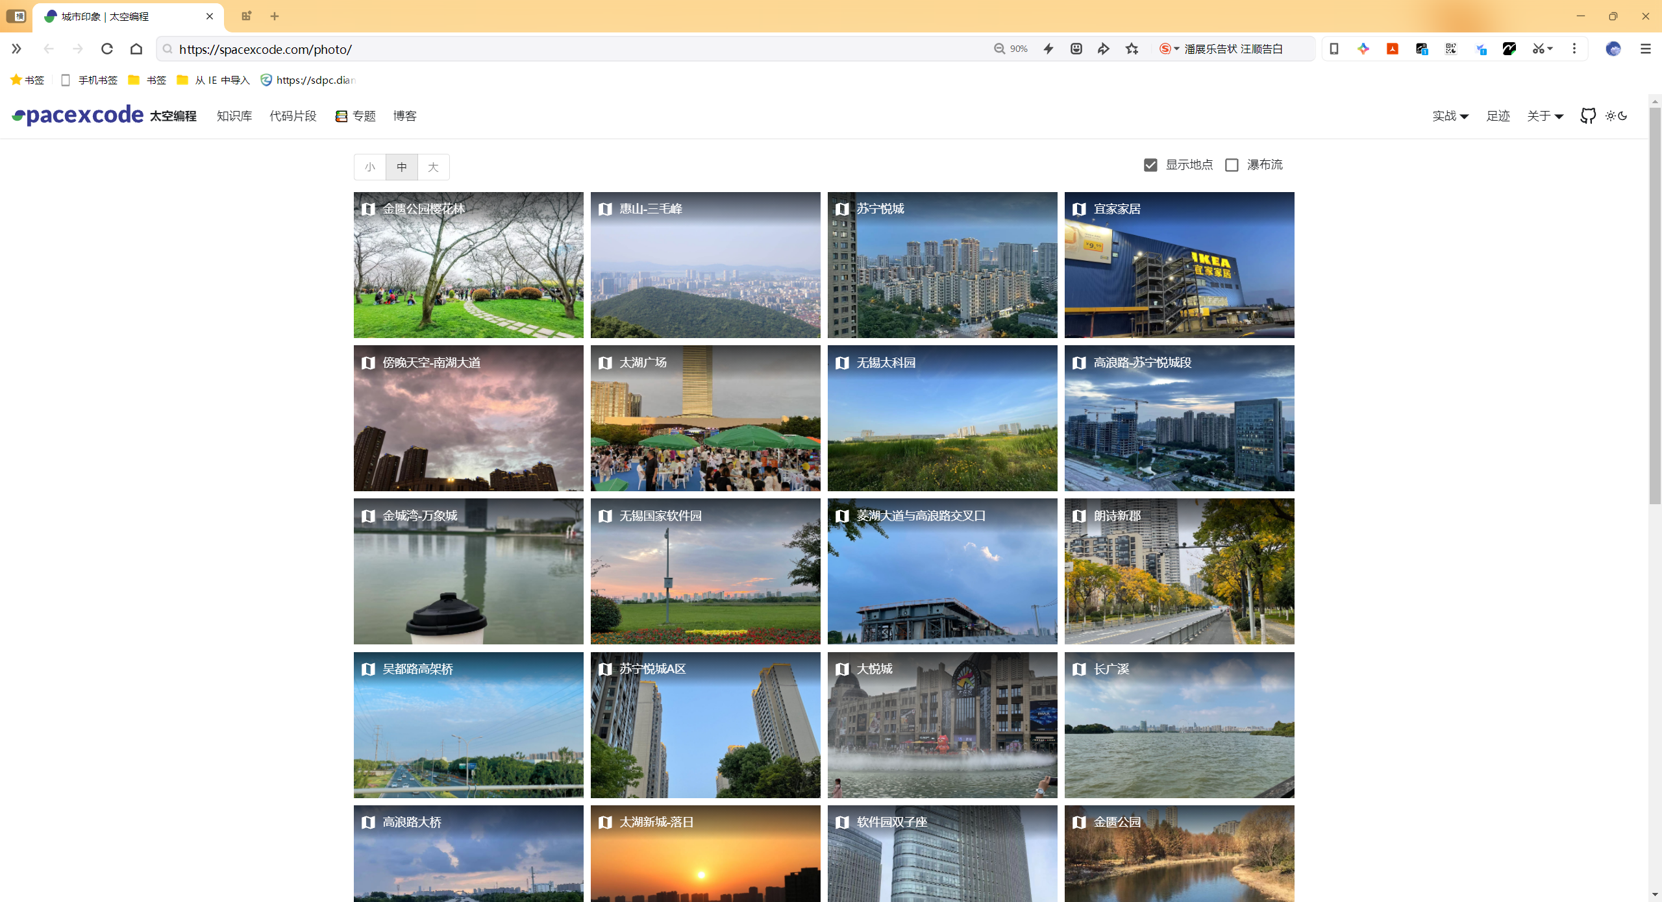Toggle the light/dark theme switch

(x=1617, y=116)
